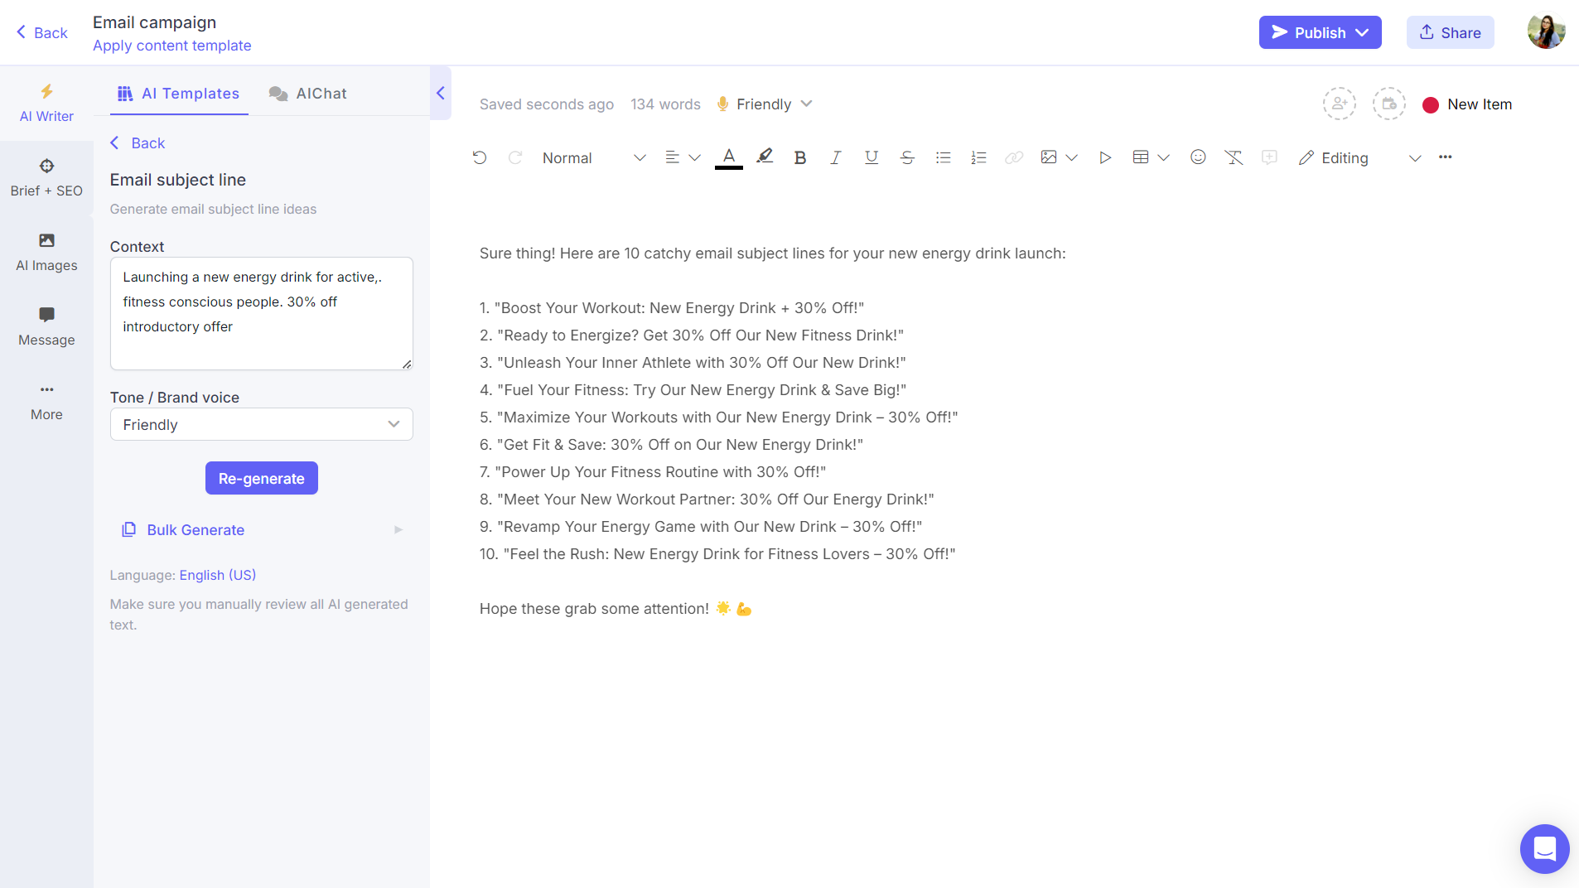Click the Share button
1579x888 pixels.
[1450, 32]
